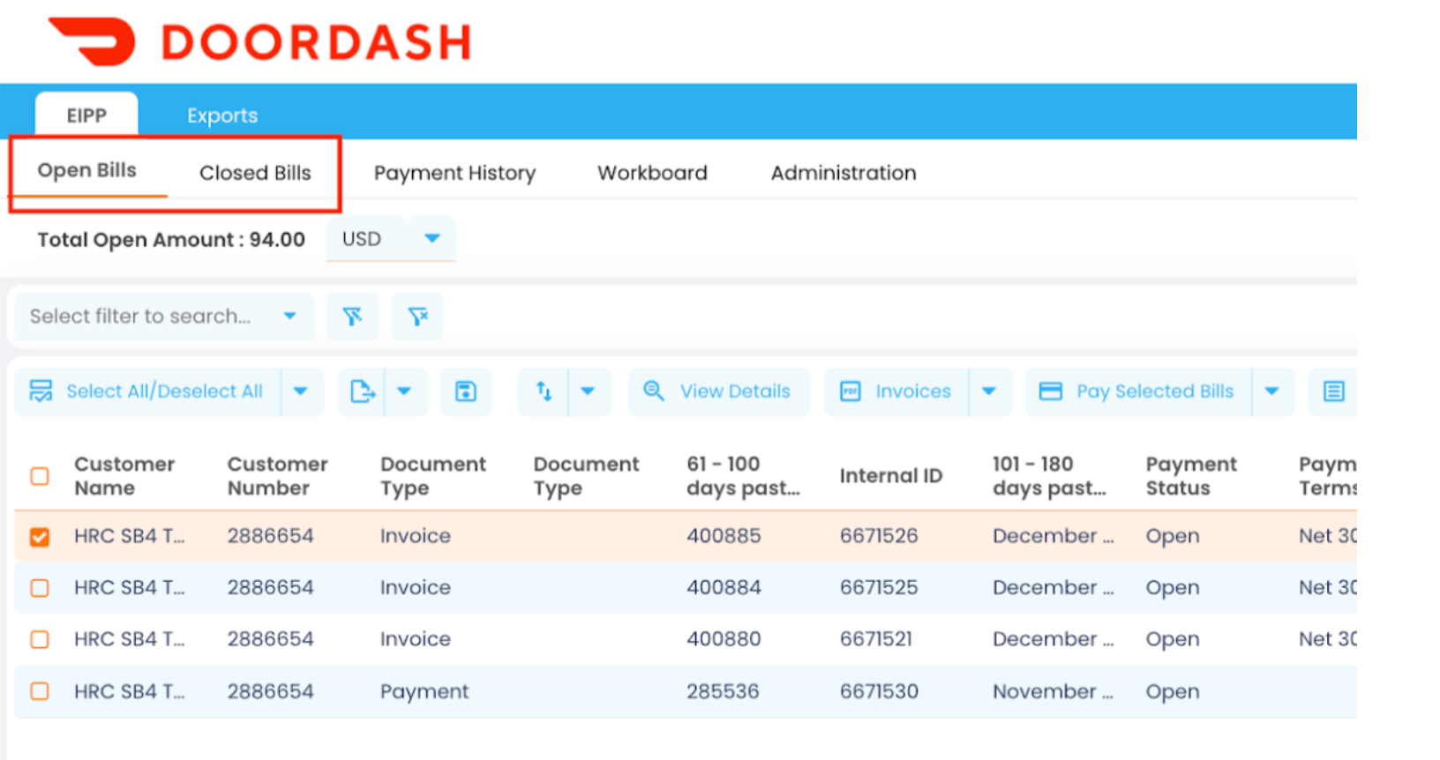Open View Details for the selected bill

(719, 391)
